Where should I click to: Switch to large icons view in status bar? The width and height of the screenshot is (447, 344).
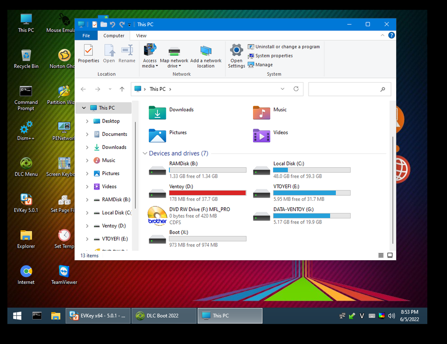[390, 255]
